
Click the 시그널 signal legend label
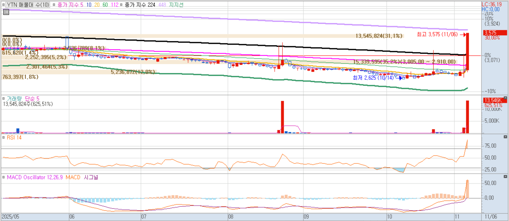click(x=91, y=177)
